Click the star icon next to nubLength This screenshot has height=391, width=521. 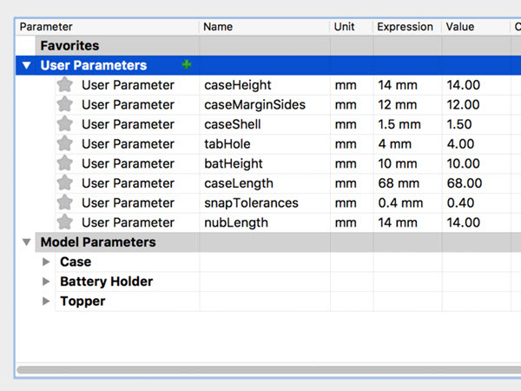64,222
